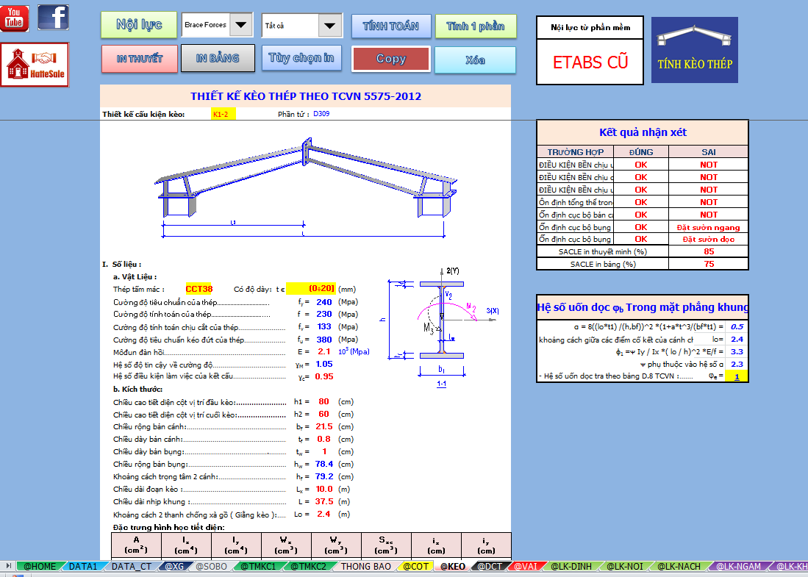
Task: Click the truss frame illustration
Action: click(x=306, y=187)
